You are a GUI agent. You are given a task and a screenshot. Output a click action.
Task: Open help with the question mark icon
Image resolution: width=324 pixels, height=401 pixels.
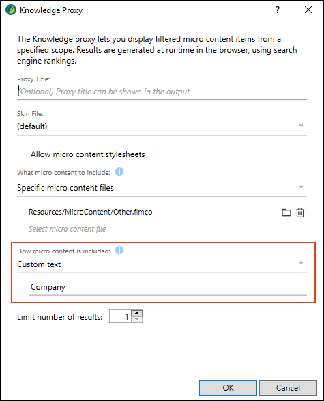click(x=278, y=10)
